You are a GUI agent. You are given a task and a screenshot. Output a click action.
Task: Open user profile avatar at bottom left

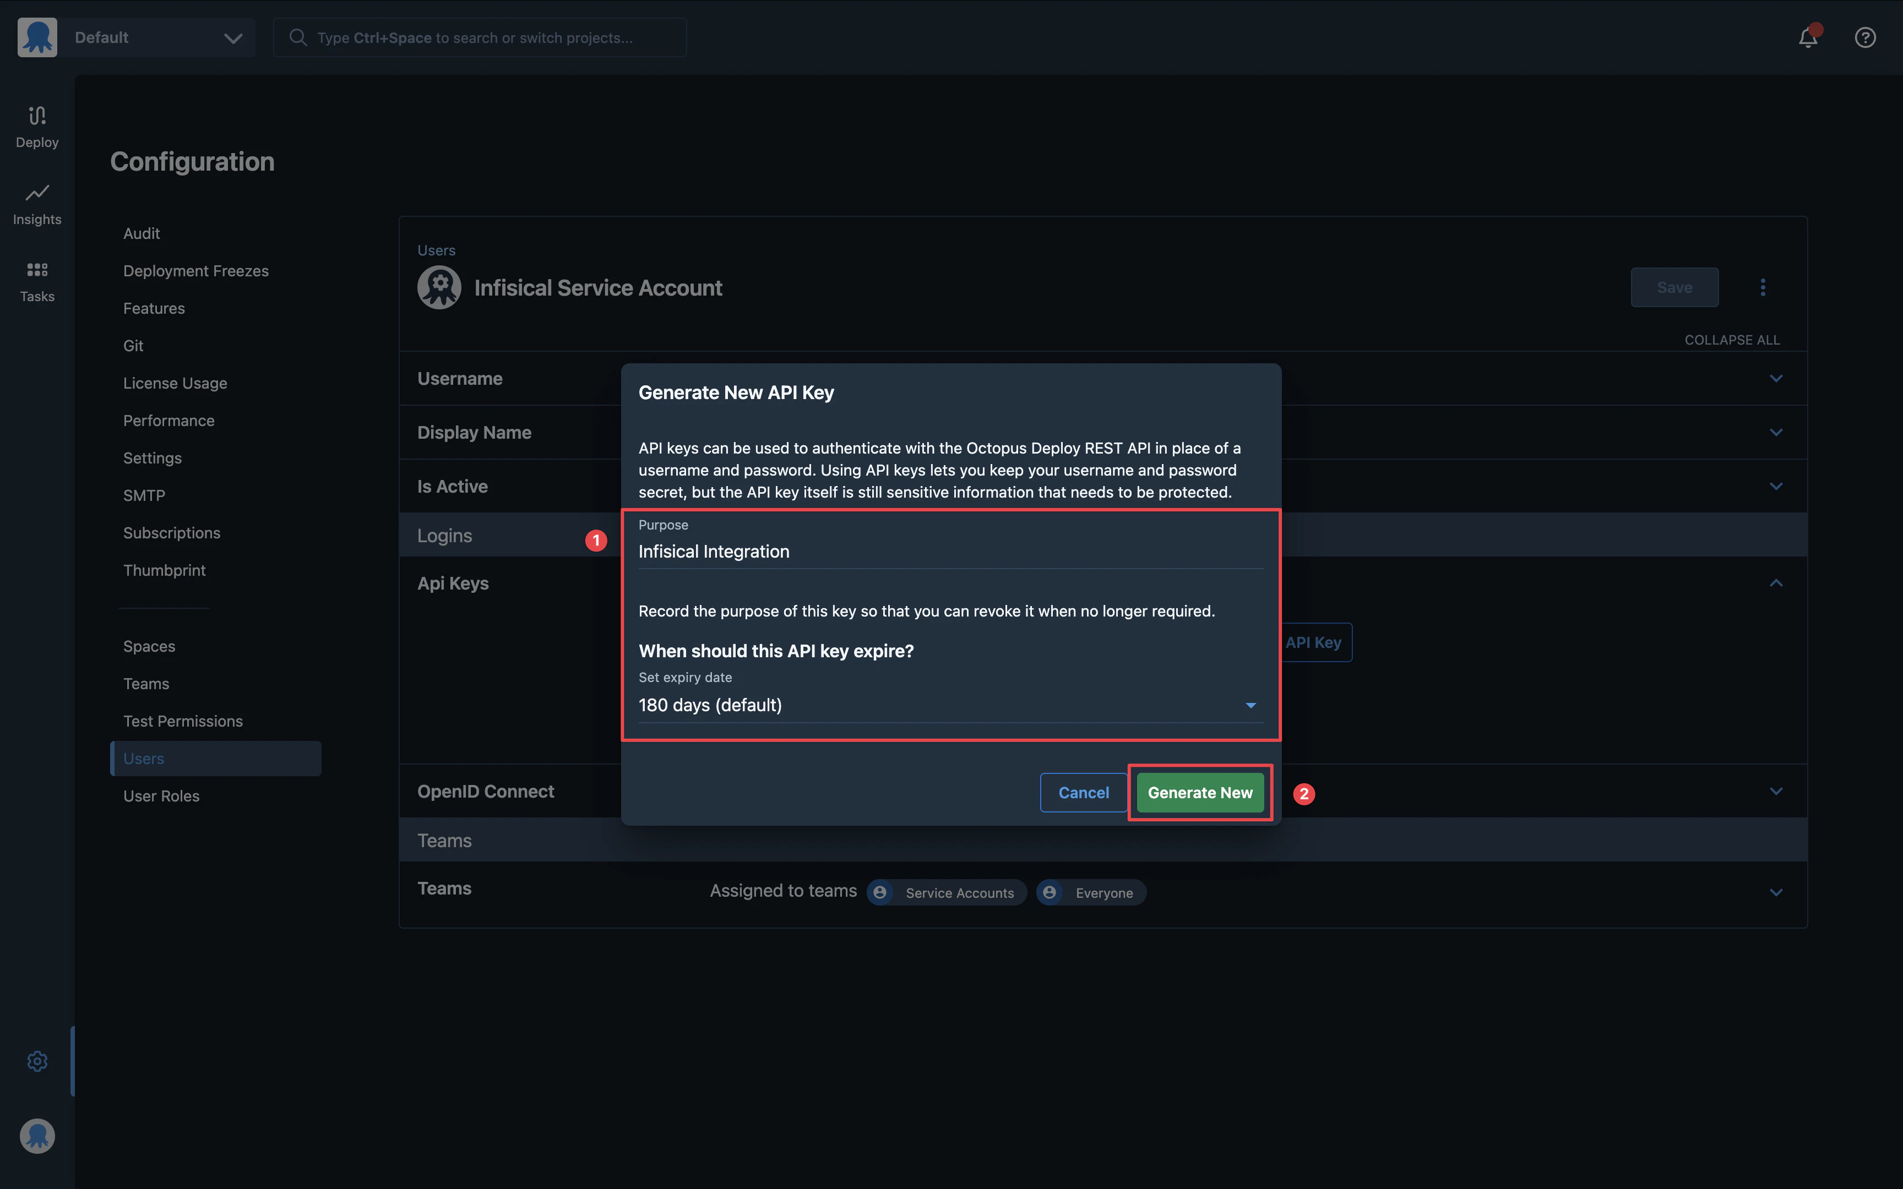pos(37,1136)
